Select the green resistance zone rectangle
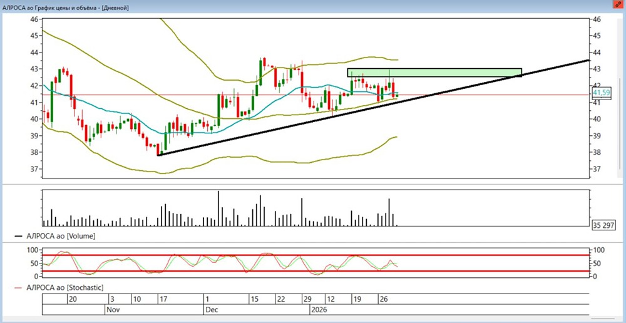This screenshot has height=323, width=626. [434, 73]
